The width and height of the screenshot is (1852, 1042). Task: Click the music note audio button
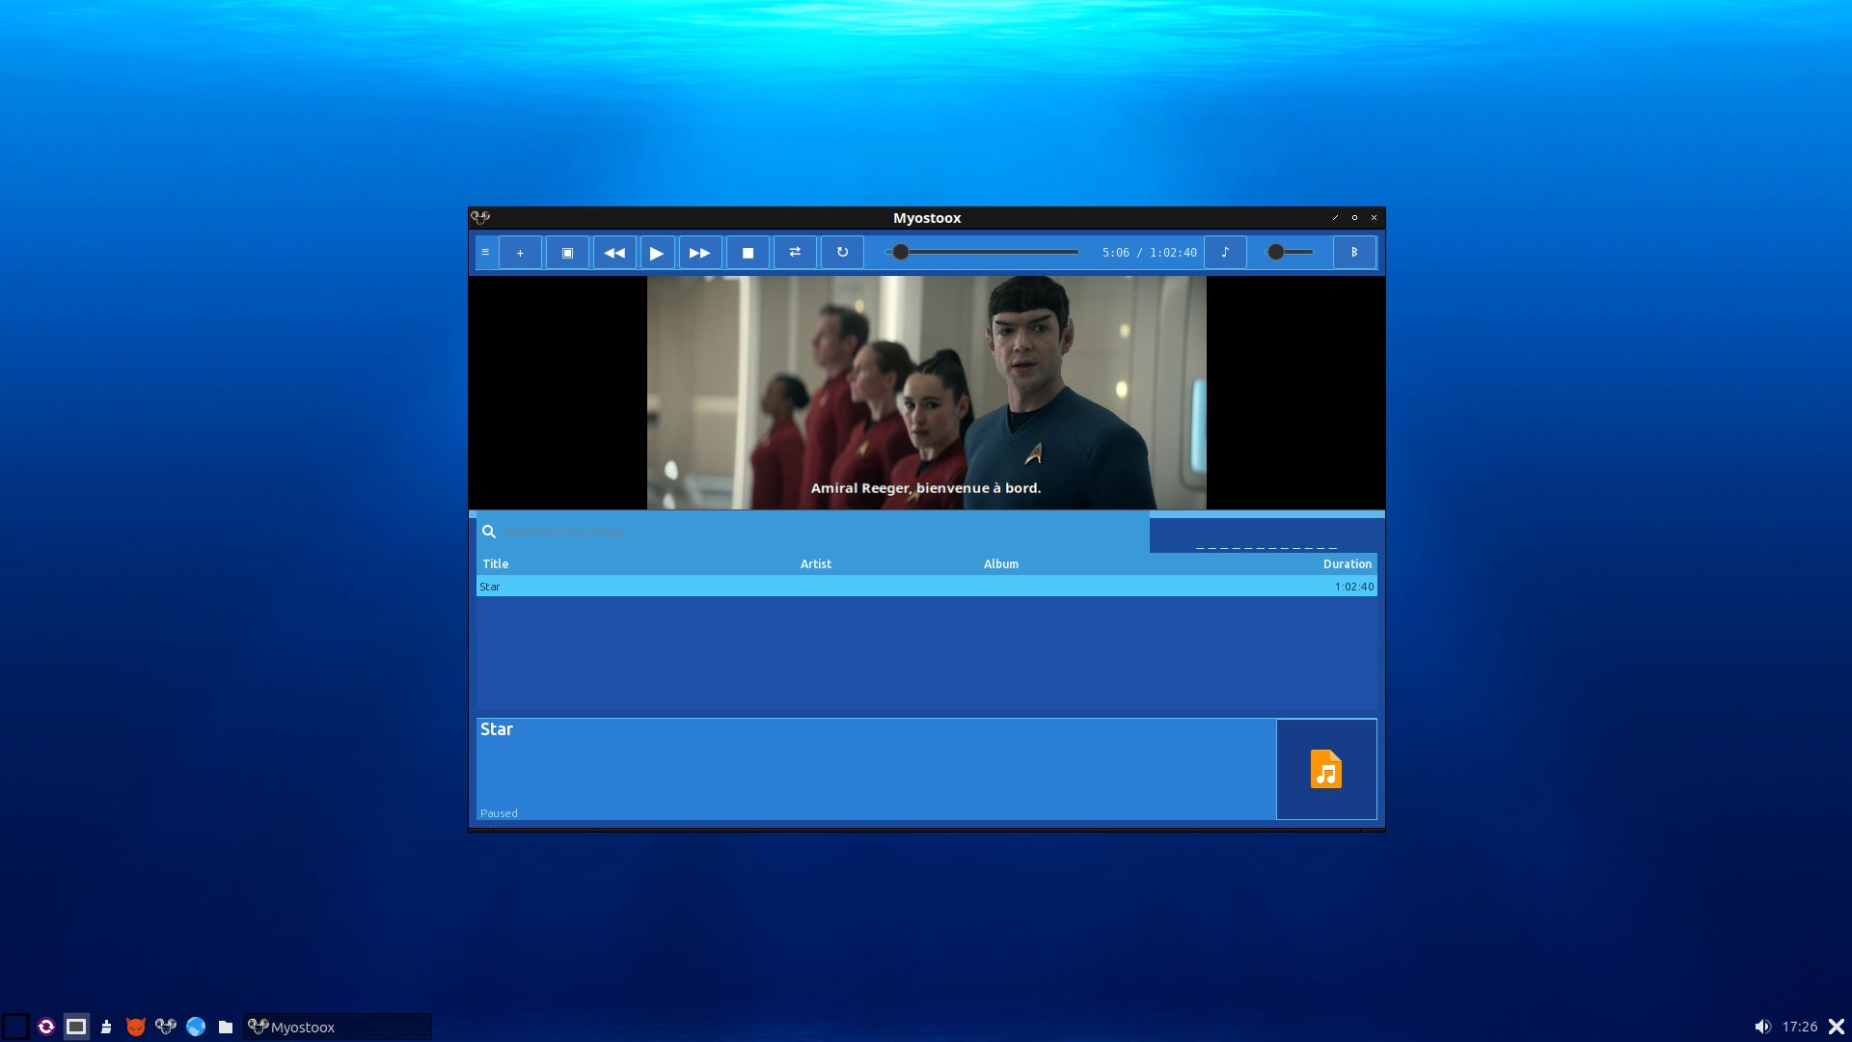click(1225, 253)
